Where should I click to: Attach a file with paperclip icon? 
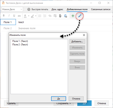pyautogui.click(x=60, y=16)
